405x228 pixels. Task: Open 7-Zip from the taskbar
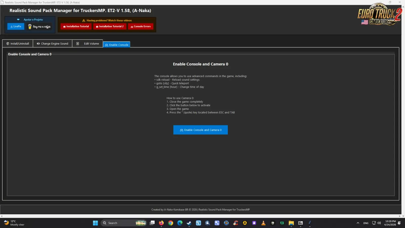point(300,223)
